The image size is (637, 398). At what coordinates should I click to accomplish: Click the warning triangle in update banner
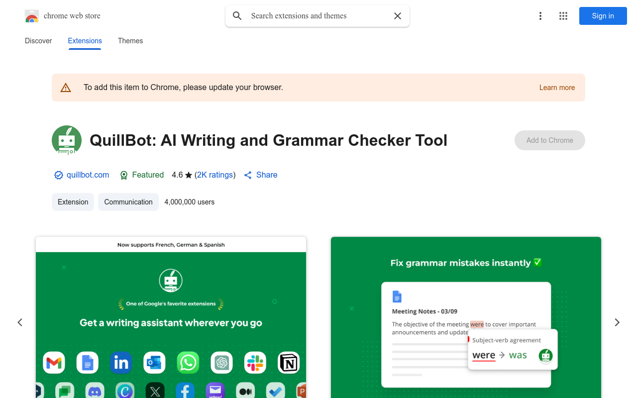(66, 88)
